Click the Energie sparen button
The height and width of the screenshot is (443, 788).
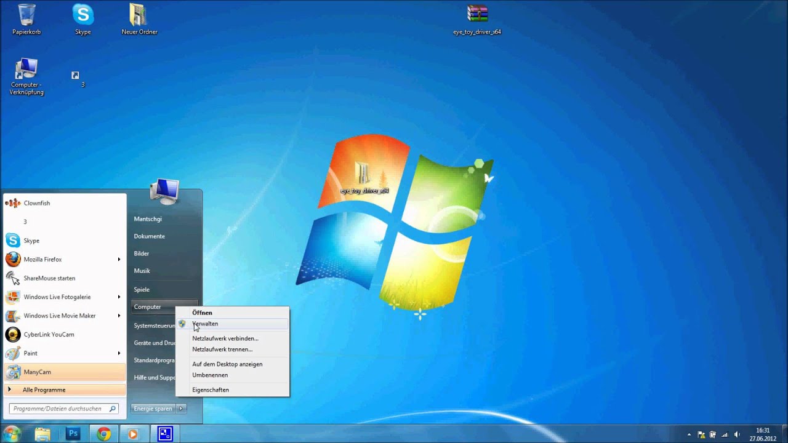pyautogui.click(x=153, y=409)
